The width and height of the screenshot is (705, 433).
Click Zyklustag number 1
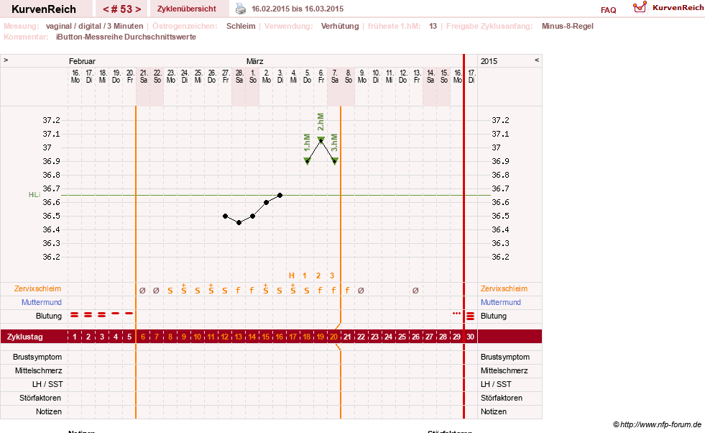75,337
